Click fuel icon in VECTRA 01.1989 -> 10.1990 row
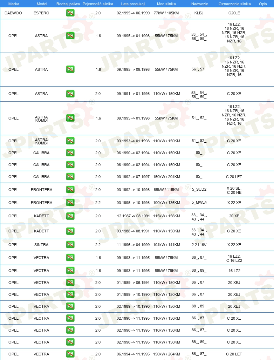Image resolution: width=274 pixels, height=360 pixels. point(70,294)
